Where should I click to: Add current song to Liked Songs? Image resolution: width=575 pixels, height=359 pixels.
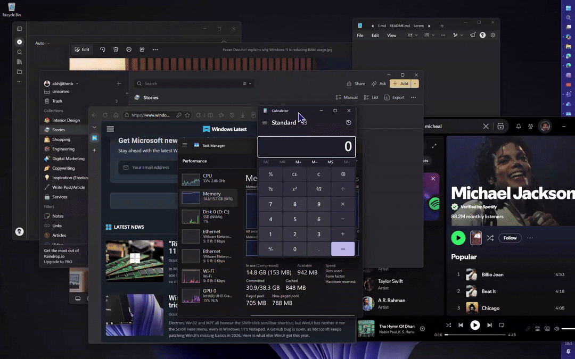[422, 329]
